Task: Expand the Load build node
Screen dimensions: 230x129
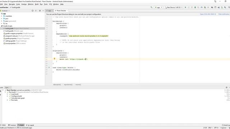Action: point(8,94)
